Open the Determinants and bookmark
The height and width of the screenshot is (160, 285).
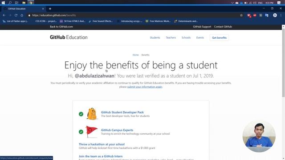click(186, 21)
